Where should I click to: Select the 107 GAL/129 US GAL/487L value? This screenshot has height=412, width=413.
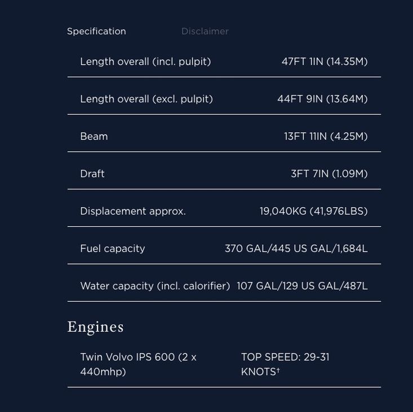302,286
